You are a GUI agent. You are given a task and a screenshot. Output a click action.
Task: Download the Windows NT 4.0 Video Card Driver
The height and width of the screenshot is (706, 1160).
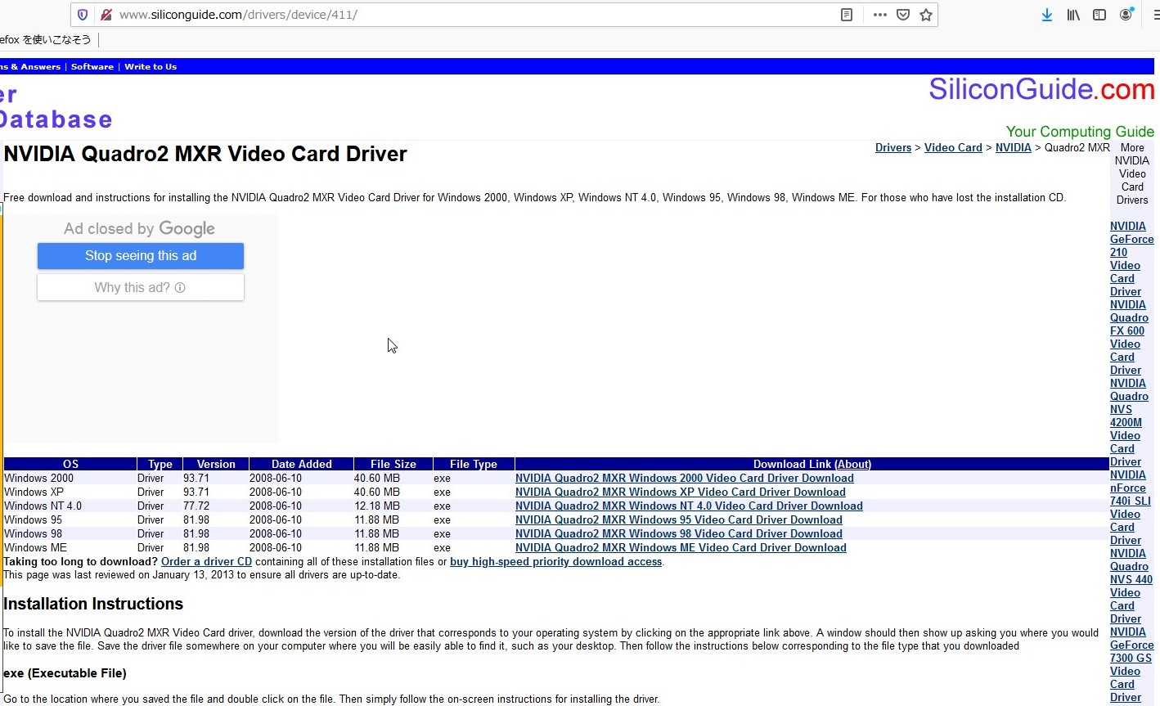689,506
